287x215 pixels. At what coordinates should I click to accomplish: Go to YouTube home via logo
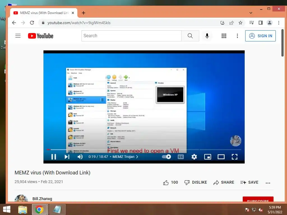pyautogui.click(x=41, y=36)
